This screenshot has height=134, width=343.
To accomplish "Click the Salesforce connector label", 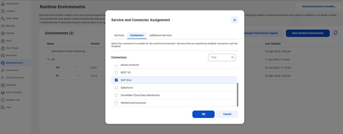I will coord(127,88).
